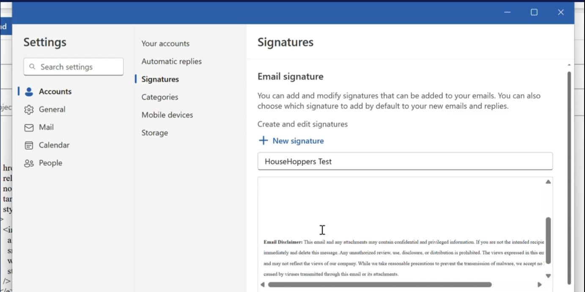Click the editor's scroll left arrow

tap(263, 285)
